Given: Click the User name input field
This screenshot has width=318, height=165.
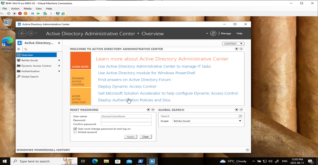Looking at the screenshot, I should [x=126, y=116].
